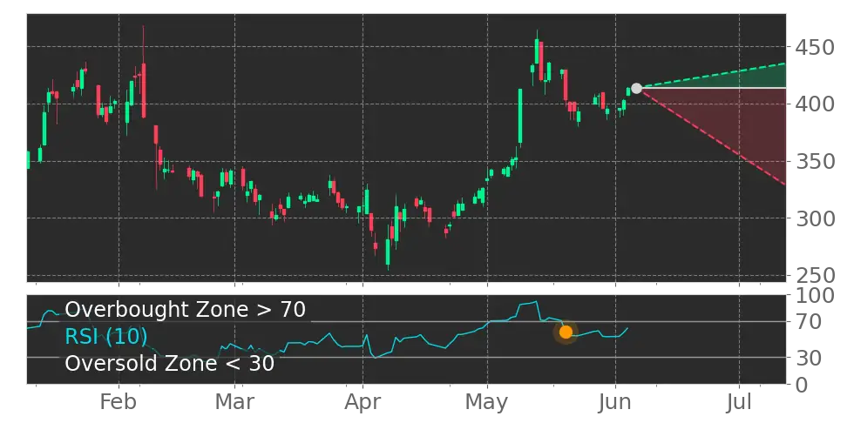847x423 pixels.
Task: Click the 'Jun' date axis label
Action: point(615,402)
